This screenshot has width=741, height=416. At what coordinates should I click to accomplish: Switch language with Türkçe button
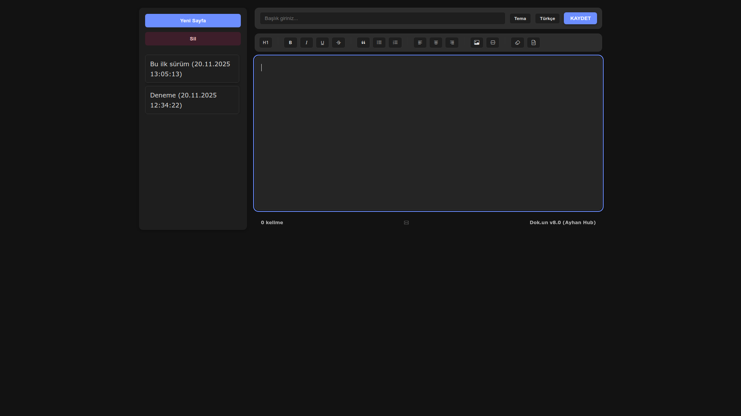tap(547, 18)
